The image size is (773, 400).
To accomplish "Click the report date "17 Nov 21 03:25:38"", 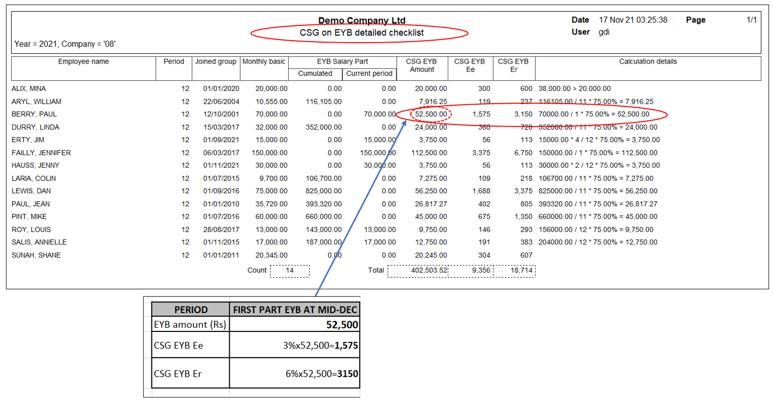I will coord(633,20).
